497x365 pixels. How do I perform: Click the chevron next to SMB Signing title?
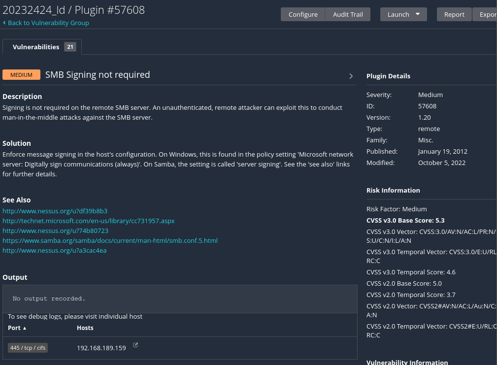[351, 76]
